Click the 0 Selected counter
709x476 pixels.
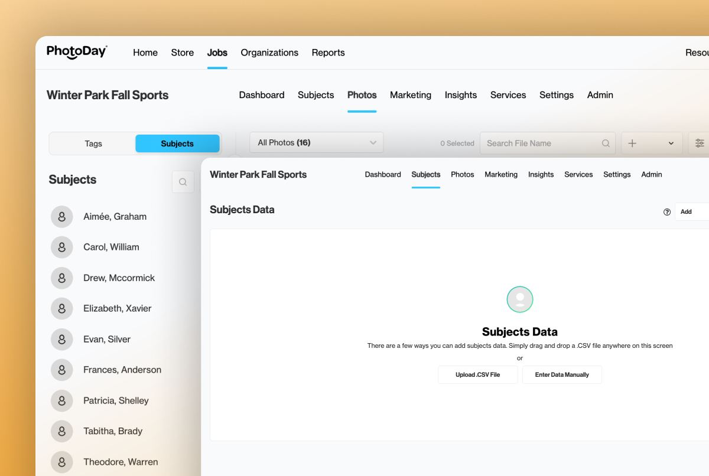pos(457,144)
